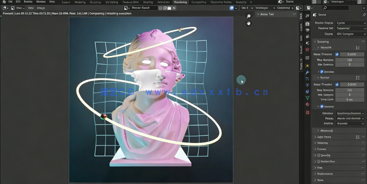The height and width of the screenshot is (184, 367).
Task: Switch to the Compositing workspace tab
Action: (x=199, y=2)
